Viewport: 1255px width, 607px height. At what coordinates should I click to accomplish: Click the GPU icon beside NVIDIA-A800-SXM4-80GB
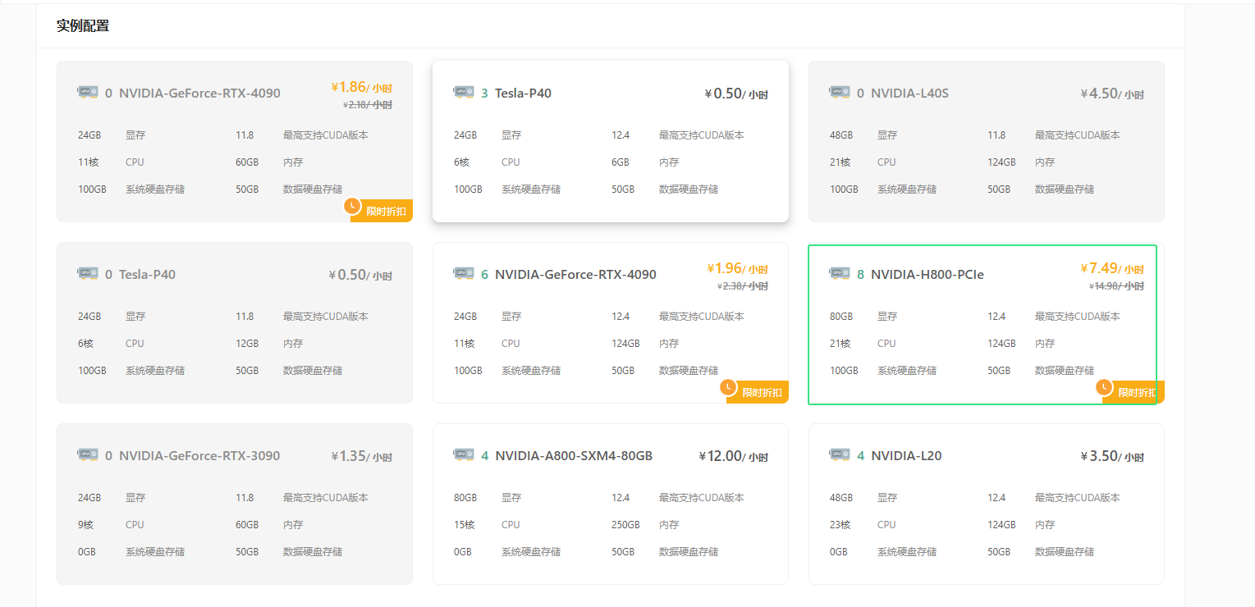tap(464, 454)
